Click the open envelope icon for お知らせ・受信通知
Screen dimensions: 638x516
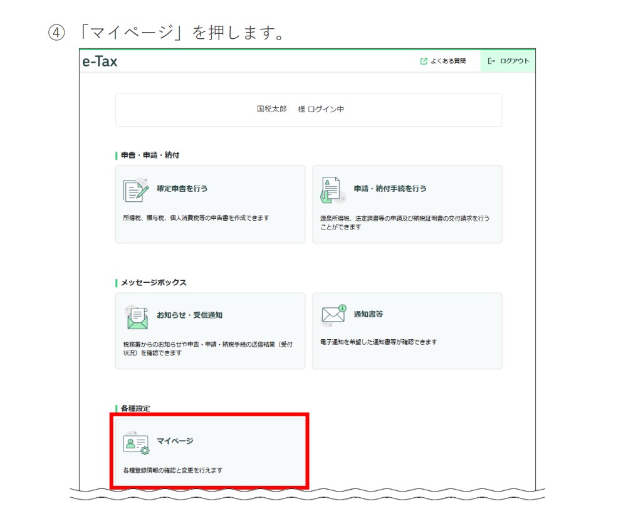(136, 317)
